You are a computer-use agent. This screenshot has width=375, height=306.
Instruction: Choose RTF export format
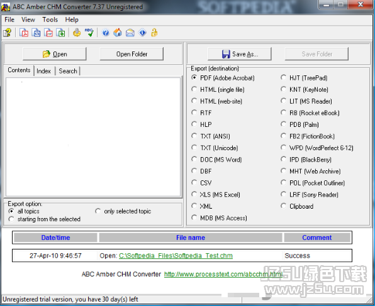coord(202,112)
